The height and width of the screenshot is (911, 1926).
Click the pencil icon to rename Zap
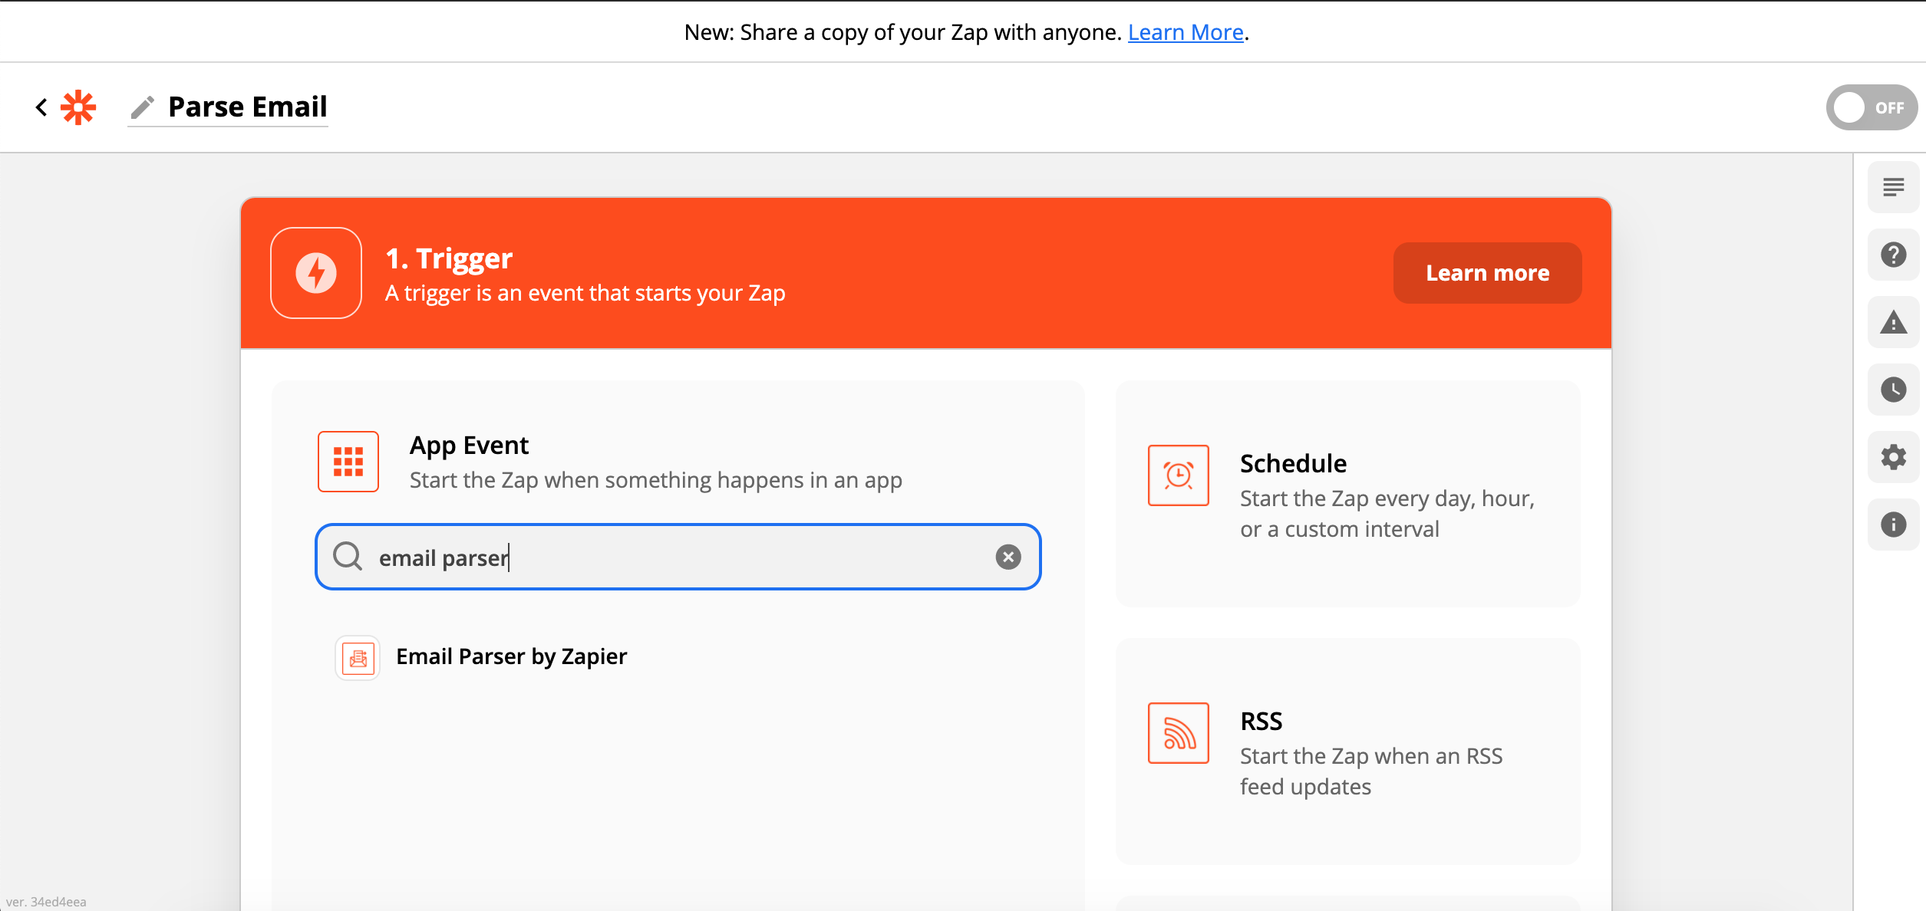click(x=143, y=107)
